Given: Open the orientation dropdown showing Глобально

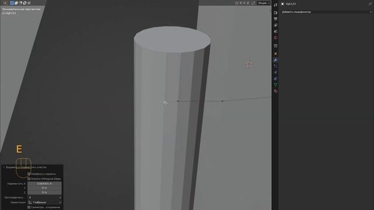Looking at the screenshot, I should click(x=44, y=202).
